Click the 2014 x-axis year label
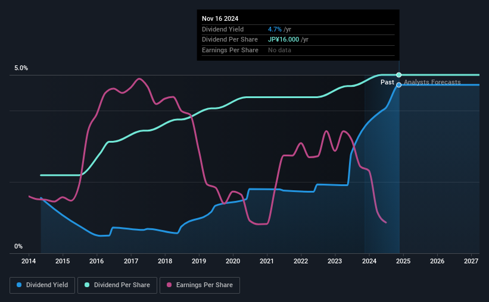The width and height of the screenshot is (489, 302). [x=29, y=262]
